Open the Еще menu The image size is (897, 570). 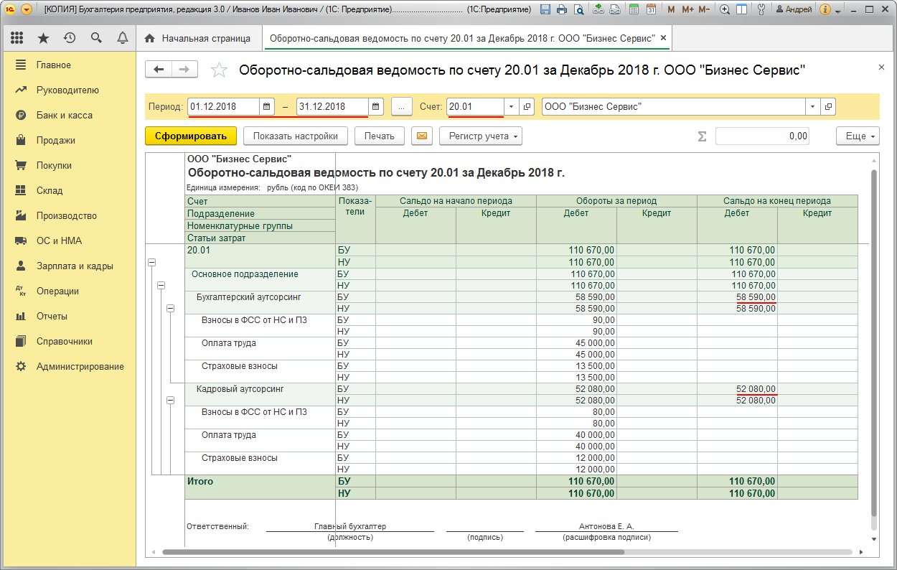coord(858,136)
